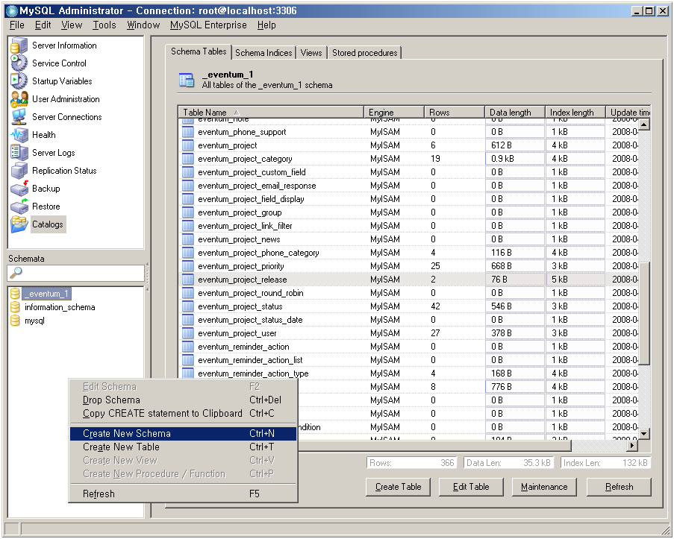Click the vertical scrollbar thumb of table list
This screenshot has width=674, height=539.
click(644, 312)
